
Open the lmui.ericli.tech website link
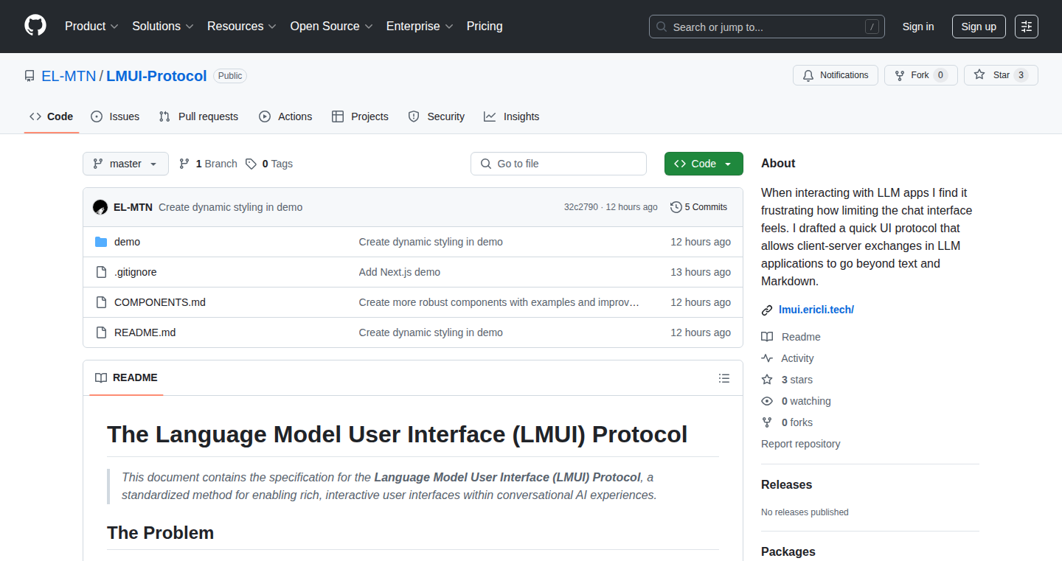click(x=816, y=310)
